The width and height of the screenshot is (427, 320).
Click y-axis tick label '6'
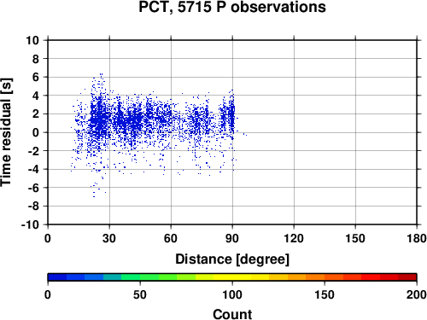click(36, 77)
